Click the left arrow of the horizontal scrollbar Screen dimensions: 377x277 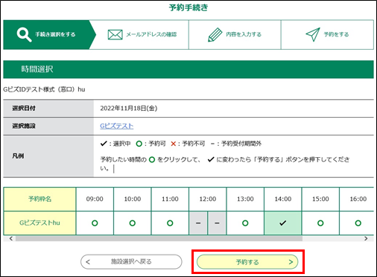pos(11,238)
